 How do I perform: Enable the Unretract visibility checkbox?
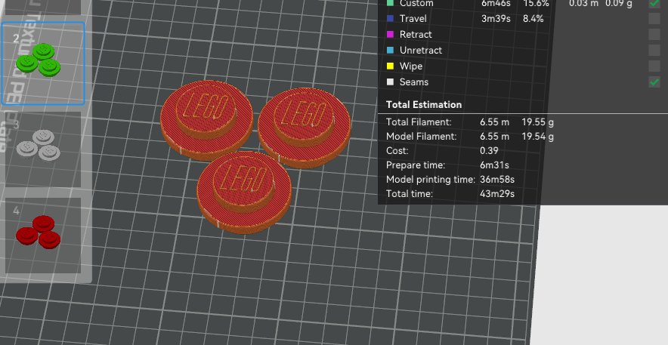654,50
